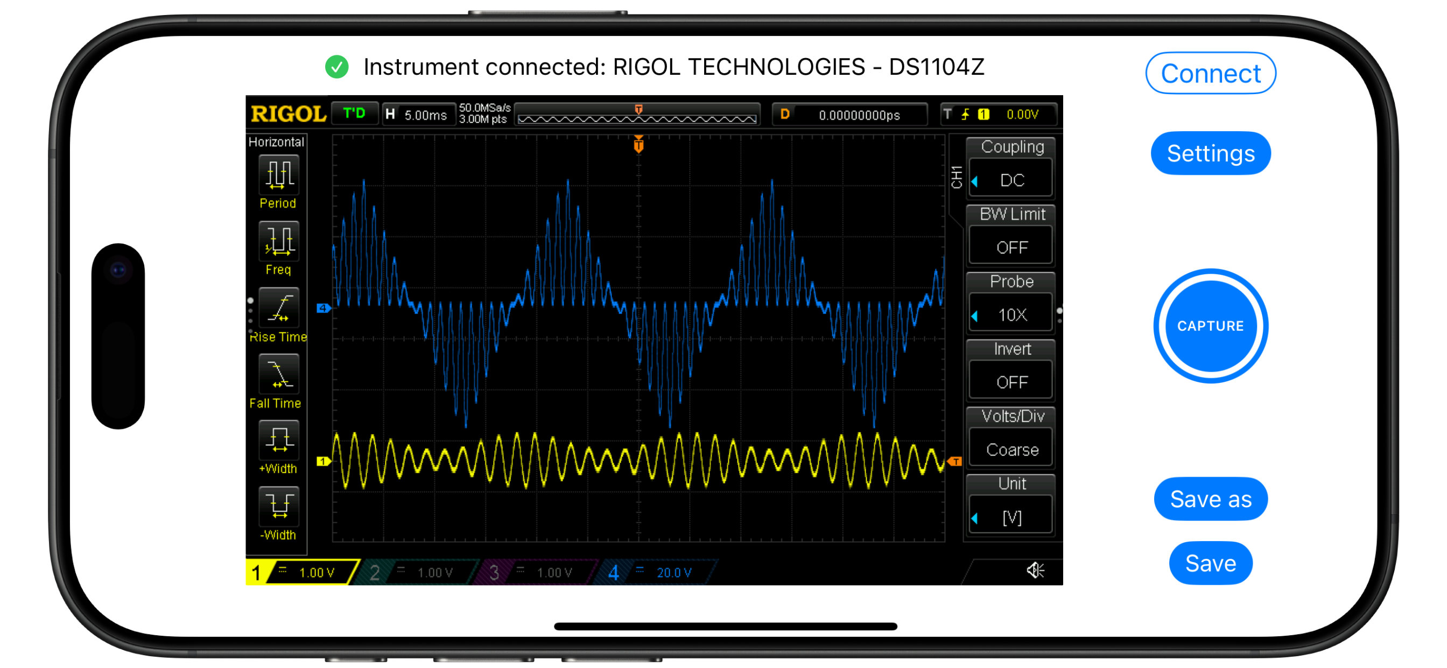Select the Fall Time measurement icon
The width and height of the screenshot is (1447, 668).
point(279,374)
